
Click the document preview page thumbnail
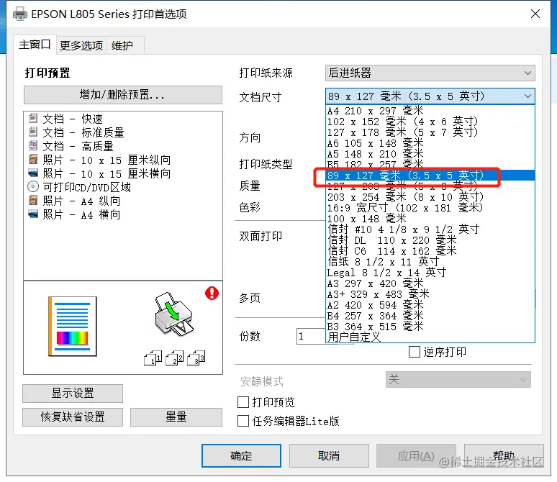[73, 326]
